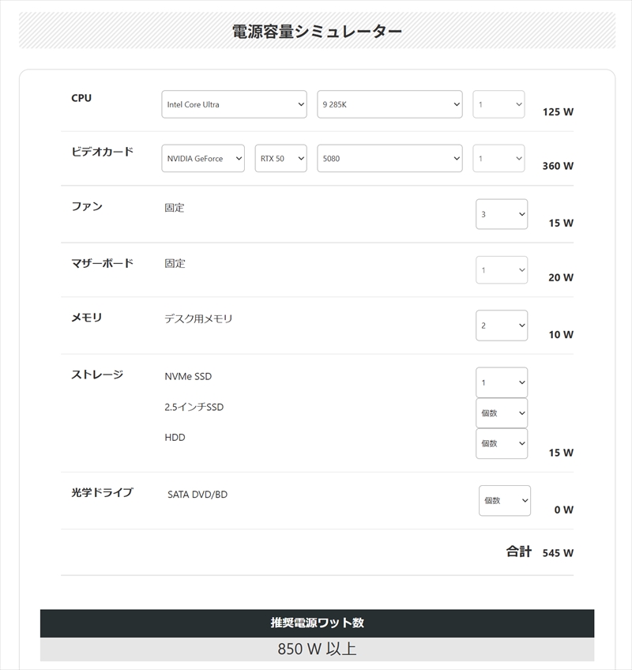Open the NVIDIA GeForce video card brand dropdown
Screen dimensions: 632x670
pyautogui.click(x=203, y=158)
